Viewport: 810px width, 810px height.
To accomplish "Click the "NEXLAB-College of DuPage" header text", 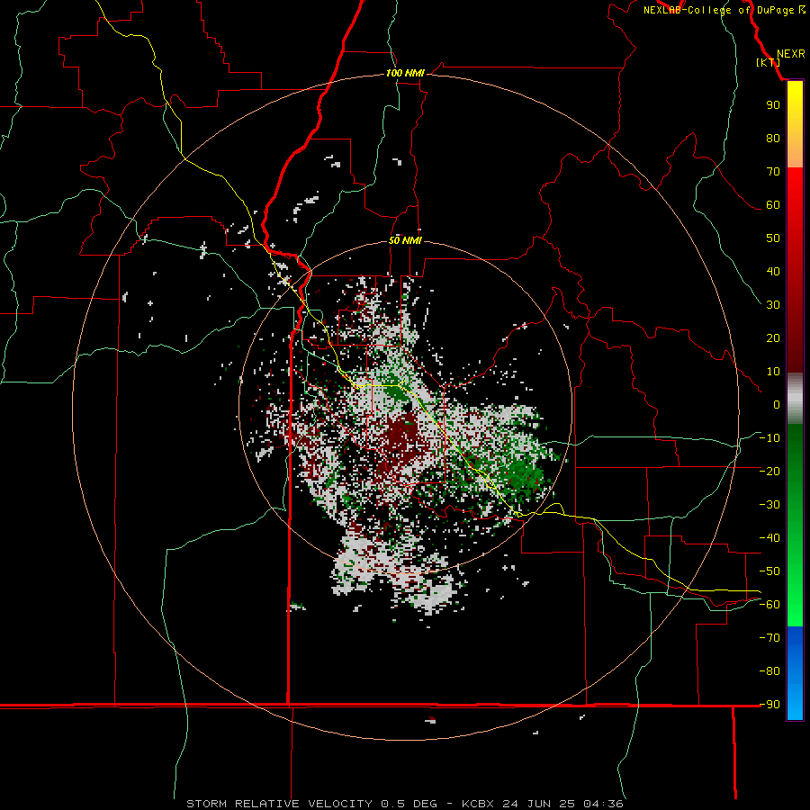I will pyautogui.click(x=718, y=10).
